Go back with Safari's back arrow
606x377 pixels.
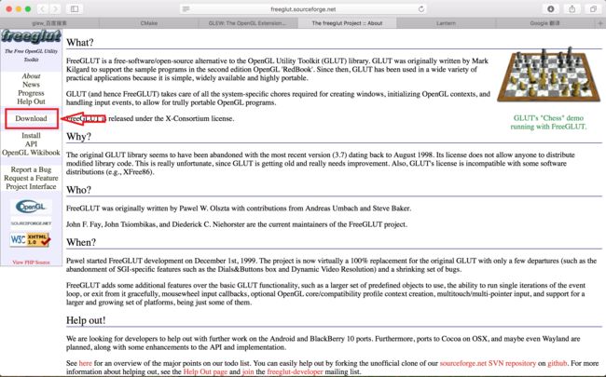pyautogui.click(x=43, y=9)
